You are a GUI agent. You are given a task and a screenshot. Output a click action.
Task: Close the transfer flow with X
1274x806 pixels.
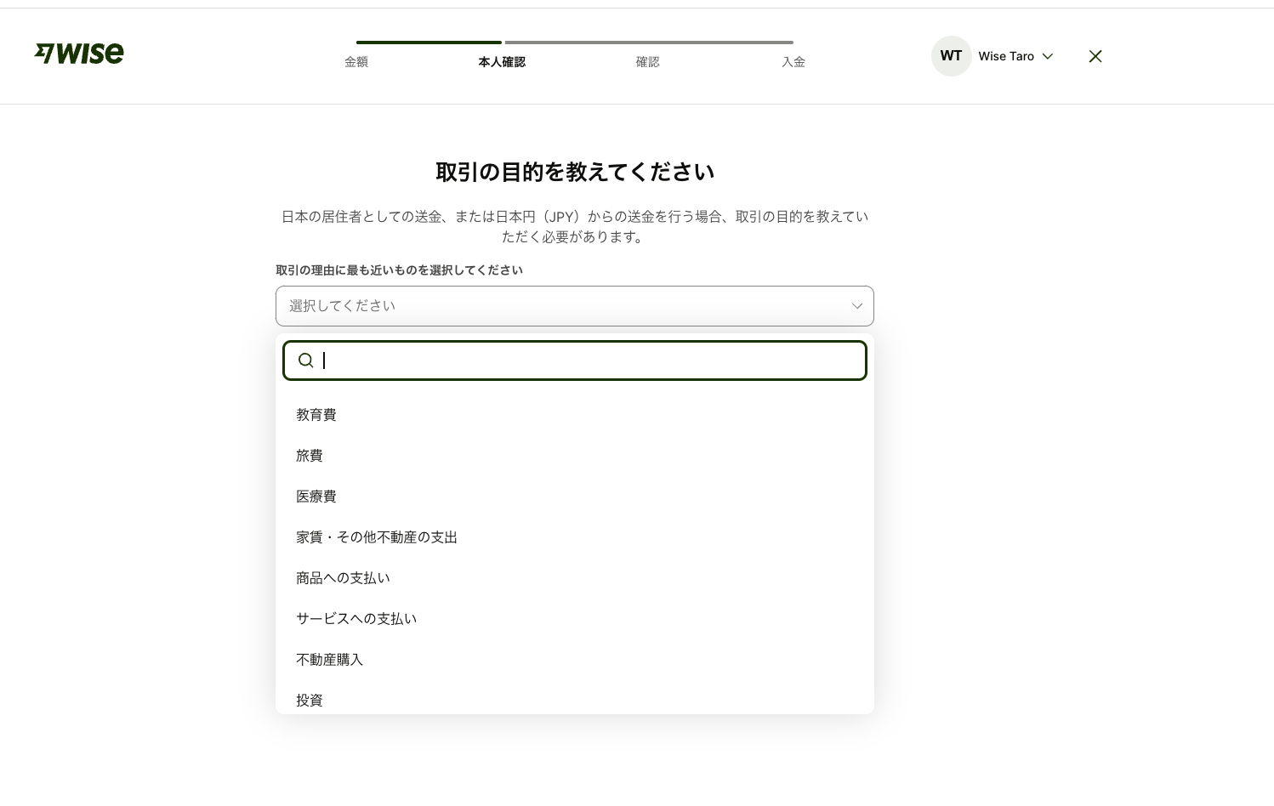[x=1095, y=56]
